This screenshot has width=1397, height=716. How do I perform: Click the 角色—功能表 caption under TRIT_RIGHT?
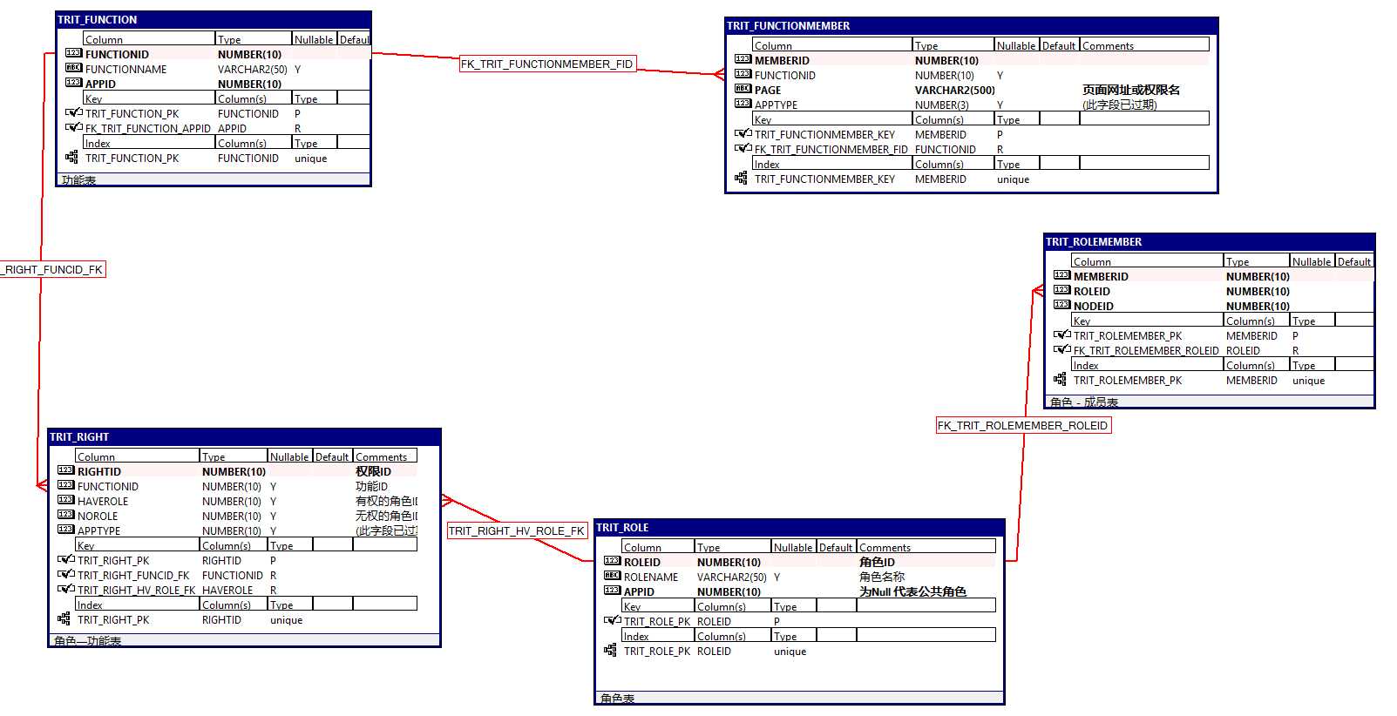88,641
